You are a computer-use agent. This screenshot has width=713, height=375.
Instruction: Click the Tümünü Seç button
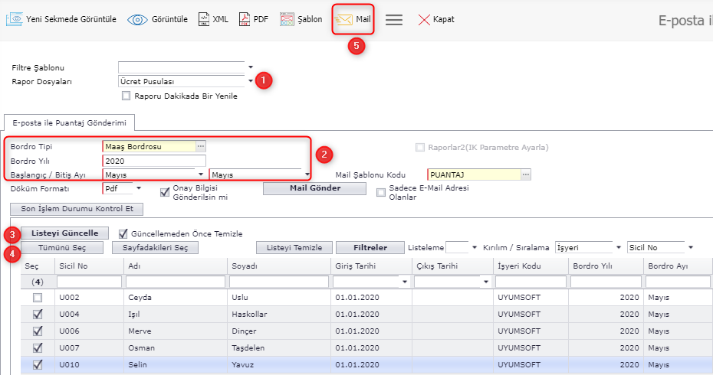click(63, 247)
